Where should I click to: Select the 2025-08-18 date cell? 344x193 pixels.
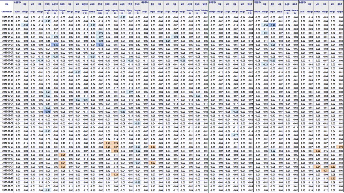coord(7,111)
